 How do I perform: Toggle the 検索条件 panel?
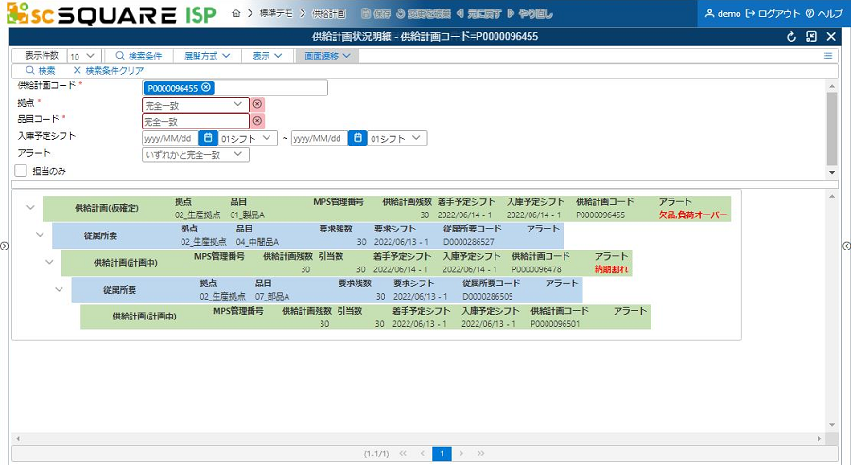pos(138,56)
